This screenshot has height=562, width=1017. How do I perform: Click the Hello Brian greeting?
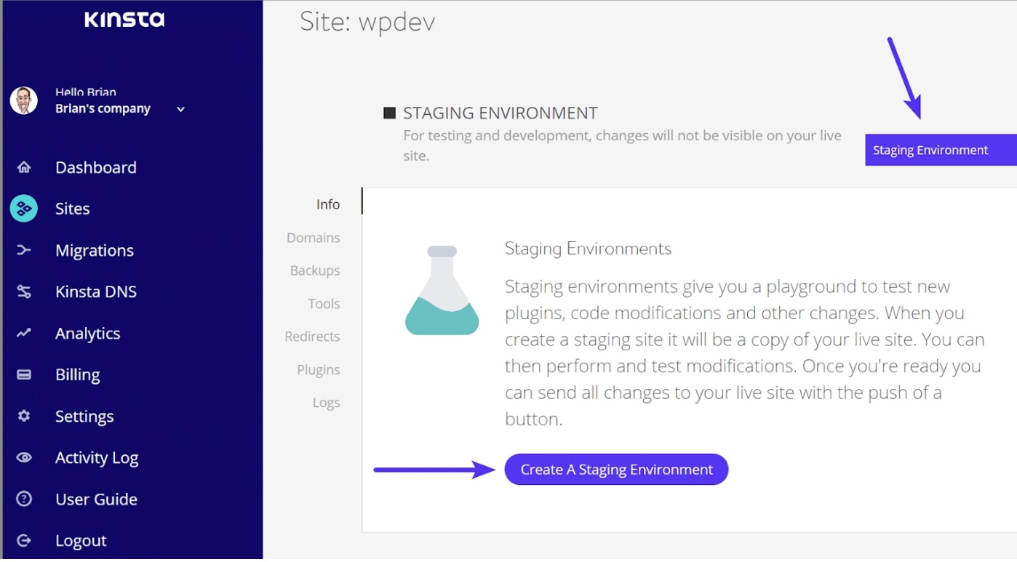pyautogui.click(x=86, y=92)
